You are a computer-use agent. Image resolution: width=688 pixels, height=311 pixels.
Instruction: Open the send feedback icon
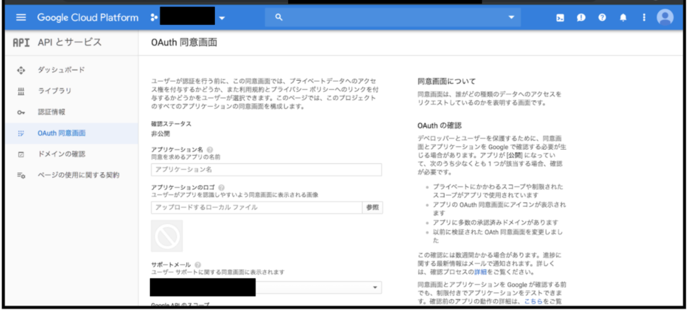[581, 18]
